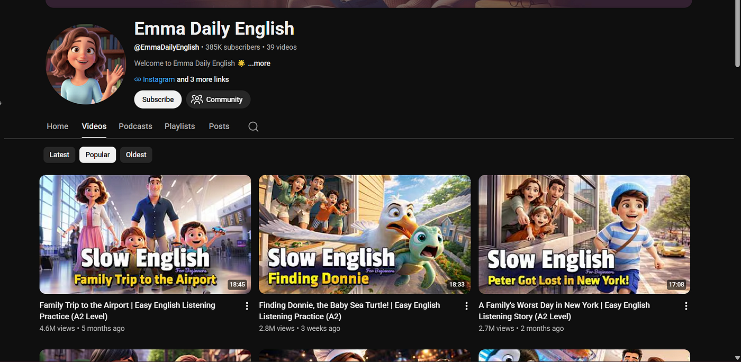Click the link icon beside Instagram

[138, 79]
